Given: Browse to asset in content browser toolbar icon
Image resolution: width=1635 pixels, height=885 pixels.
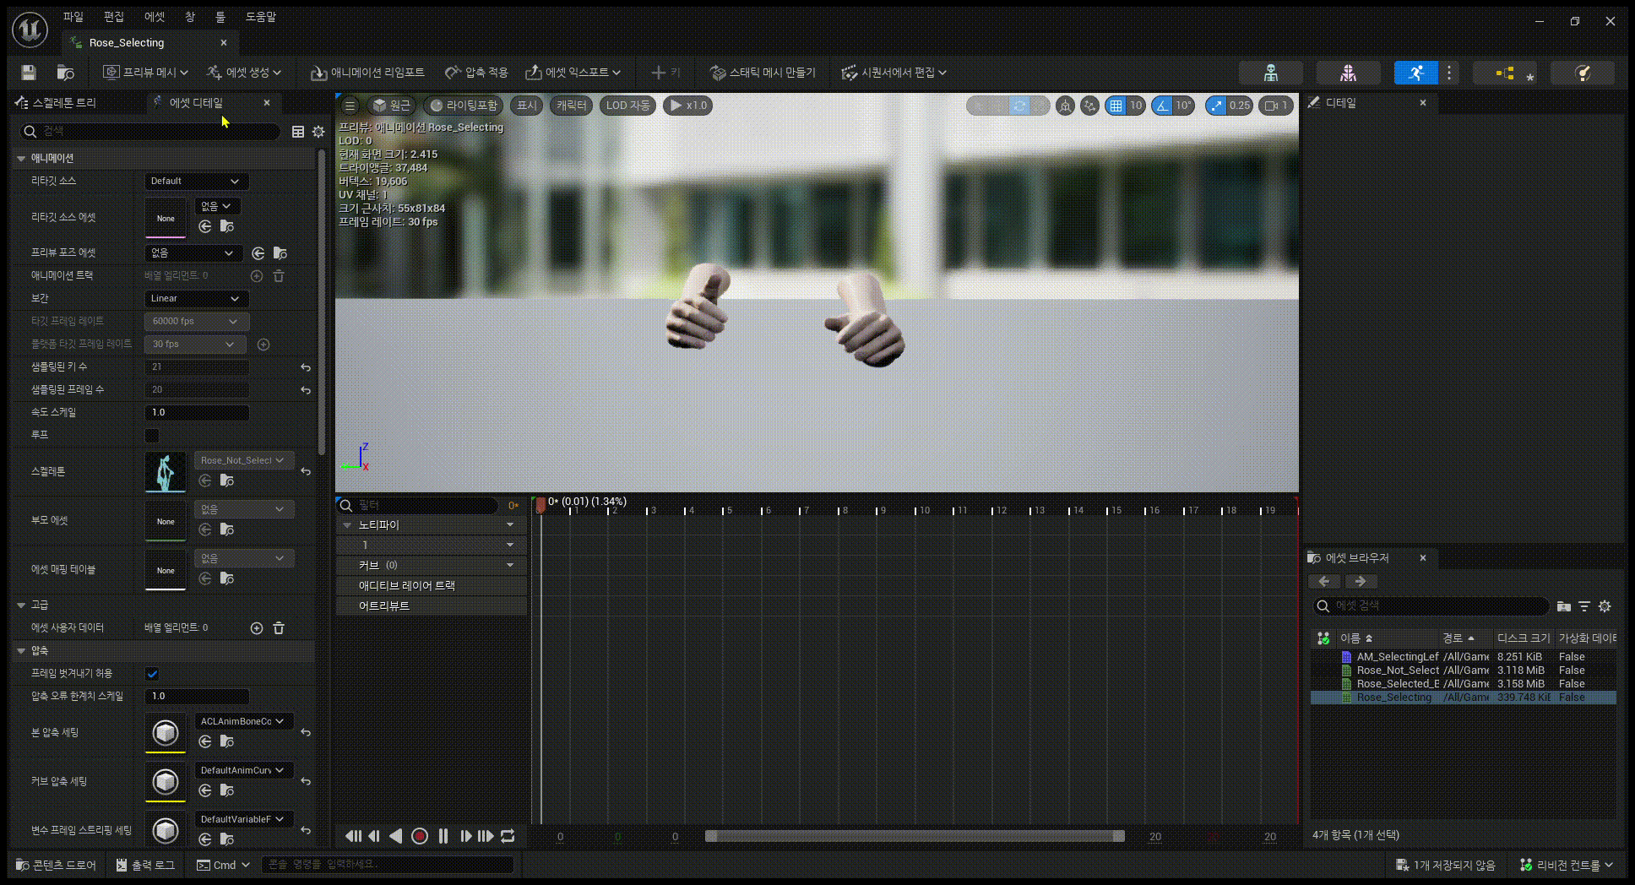Looking at the screenshot, I should click(x=65, y=73).
